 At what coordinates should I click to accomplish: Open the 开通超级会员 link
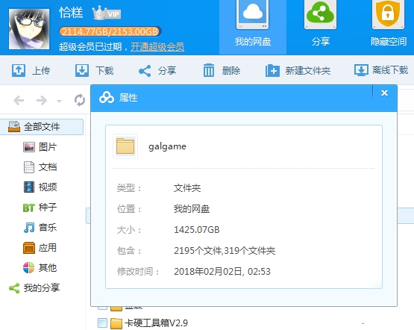pyautogui.click(x=157, y=47)
